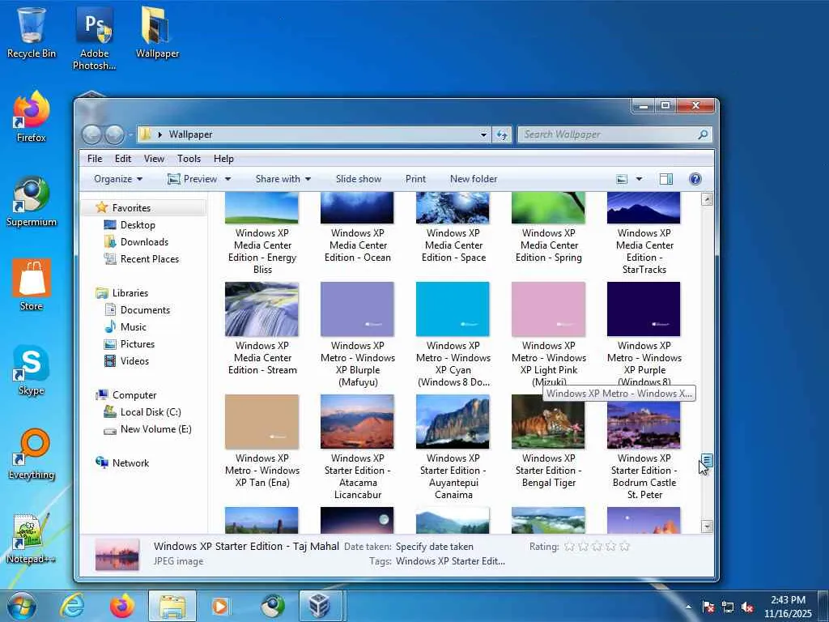
Task: Click the network tray icon
Action: (x=728, y=607)
